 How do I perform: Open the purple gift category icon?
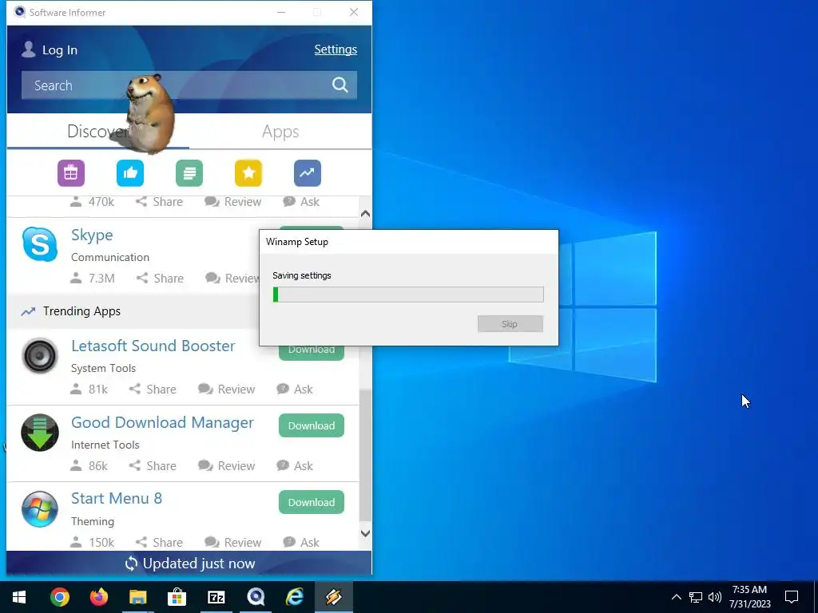pos(71,173)
